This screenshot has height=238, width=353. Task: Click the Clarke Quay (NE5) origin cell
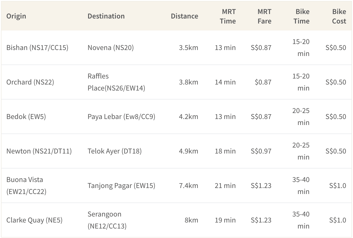(x=34, y=220)
